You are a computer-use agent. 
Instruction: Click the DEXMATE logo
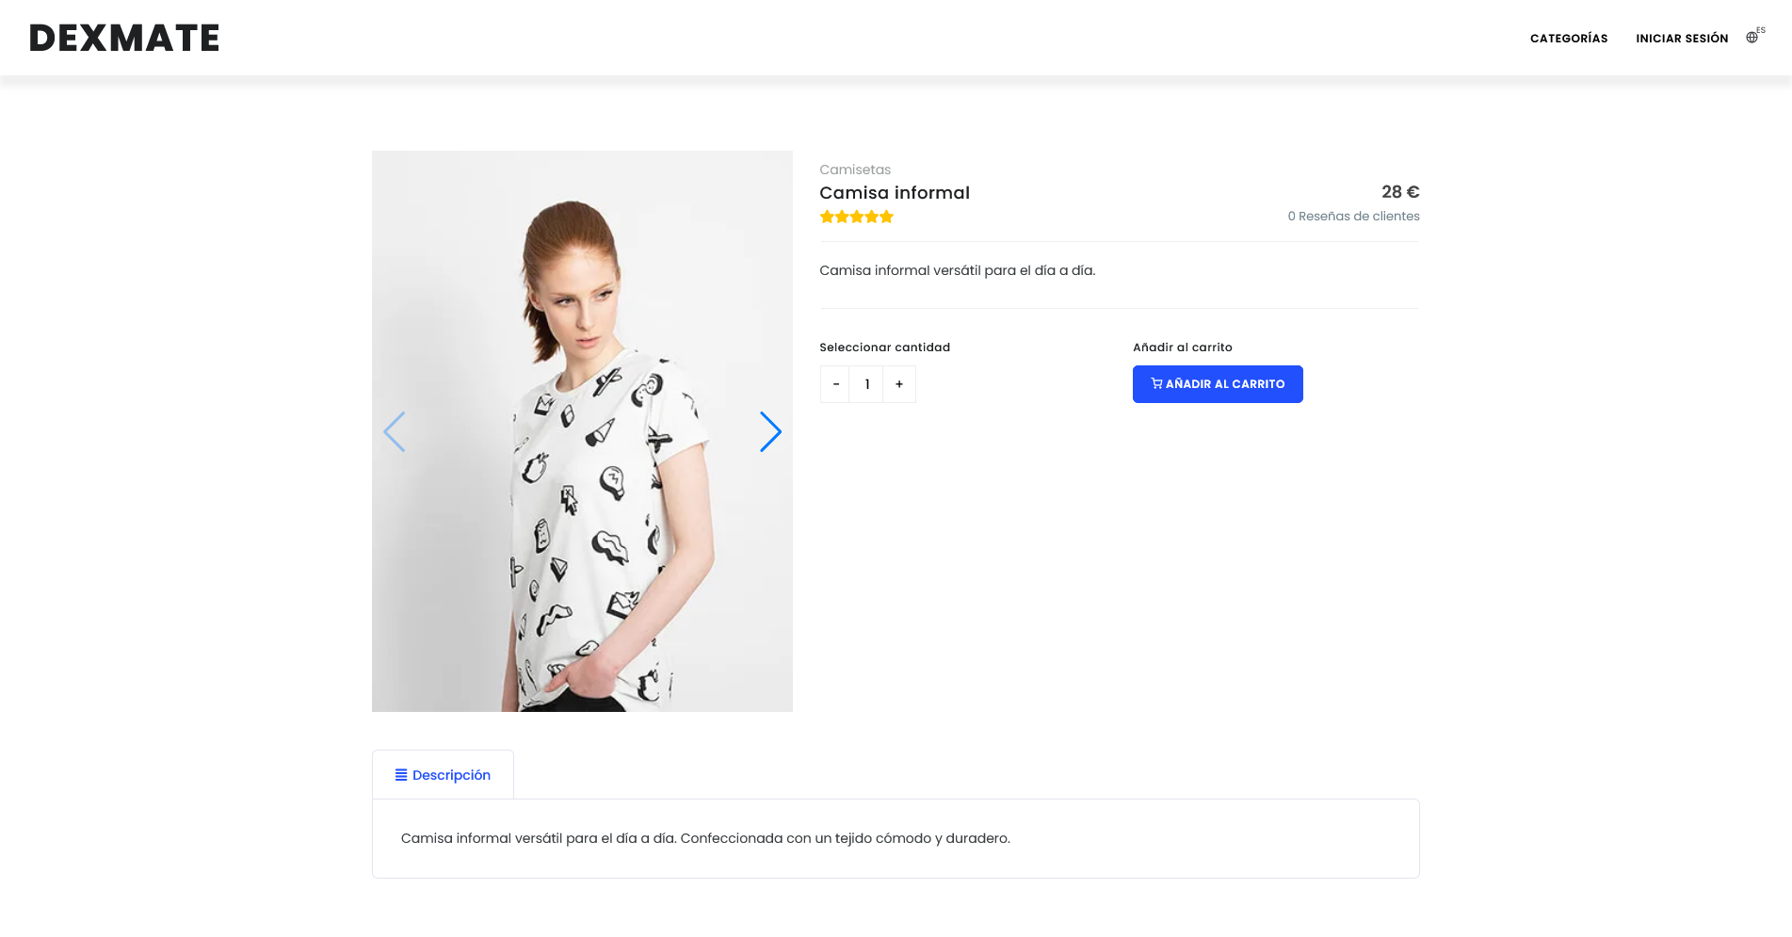124,38
